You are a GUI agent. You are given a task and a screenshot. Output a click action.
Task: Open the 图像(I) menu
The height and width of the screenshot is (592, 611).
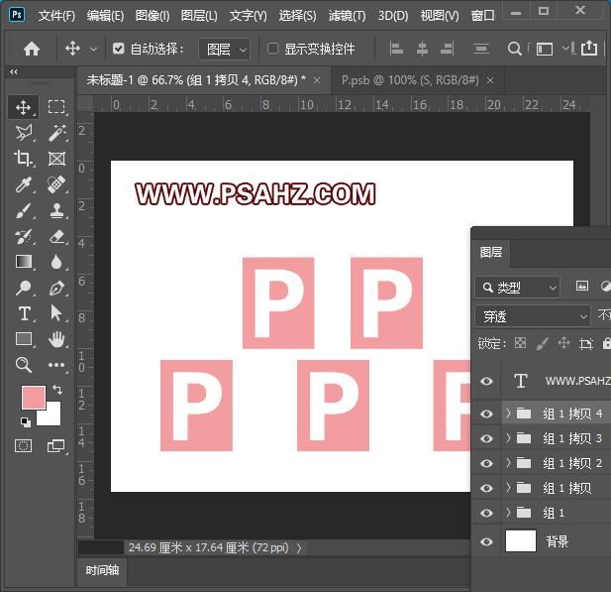[x=153, y=16]
